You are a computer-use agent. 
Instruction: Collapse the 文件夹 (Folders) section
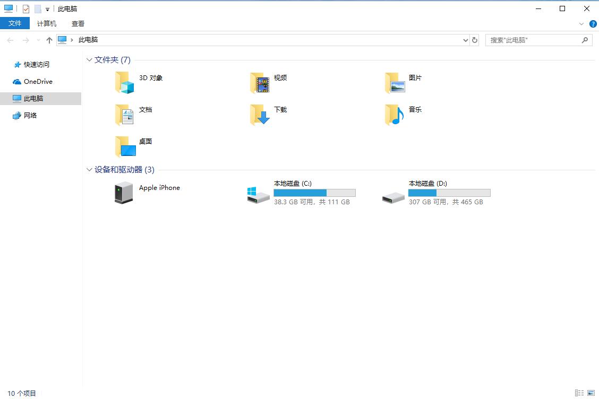click(89, 60)
